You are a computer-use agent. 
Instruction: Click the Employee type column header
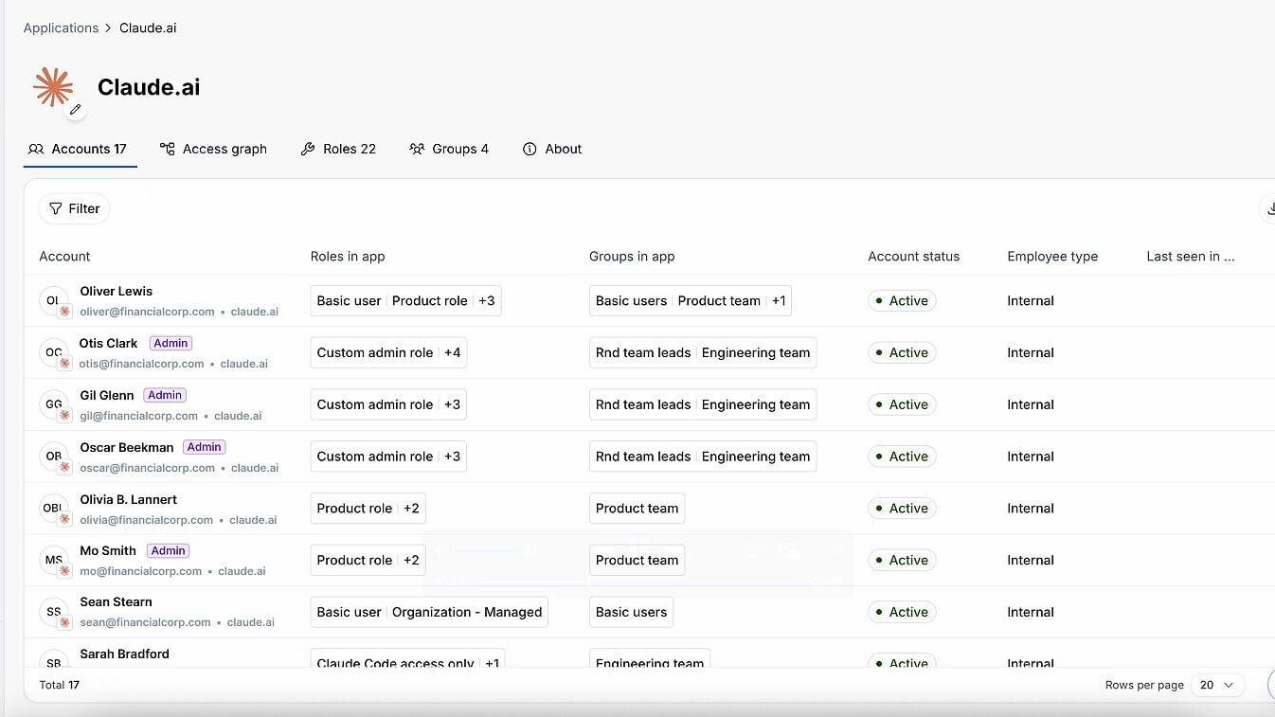click(1052, 256)
